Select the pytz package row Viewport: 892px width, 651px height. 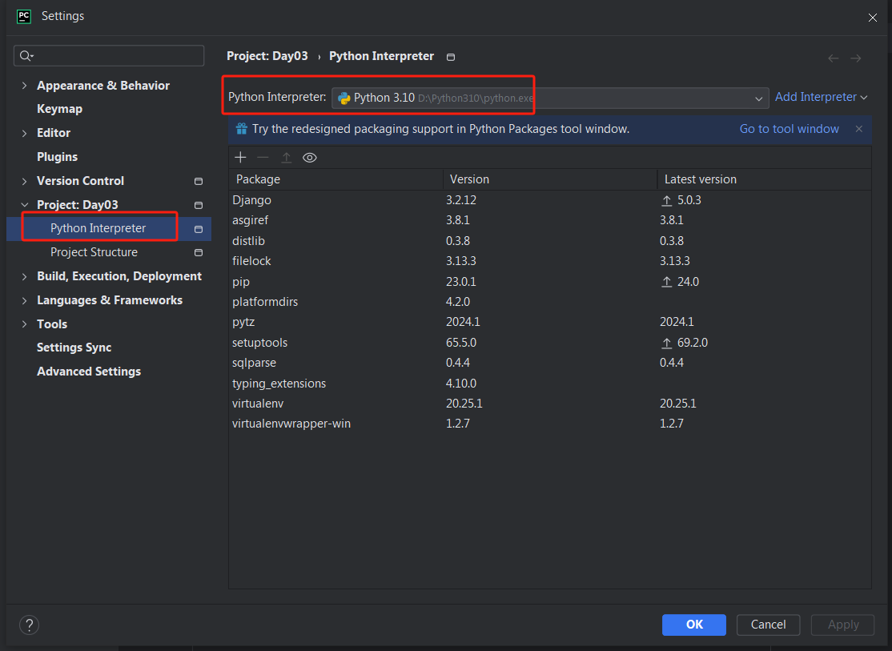pyautogui.click(x=550, y=322)
